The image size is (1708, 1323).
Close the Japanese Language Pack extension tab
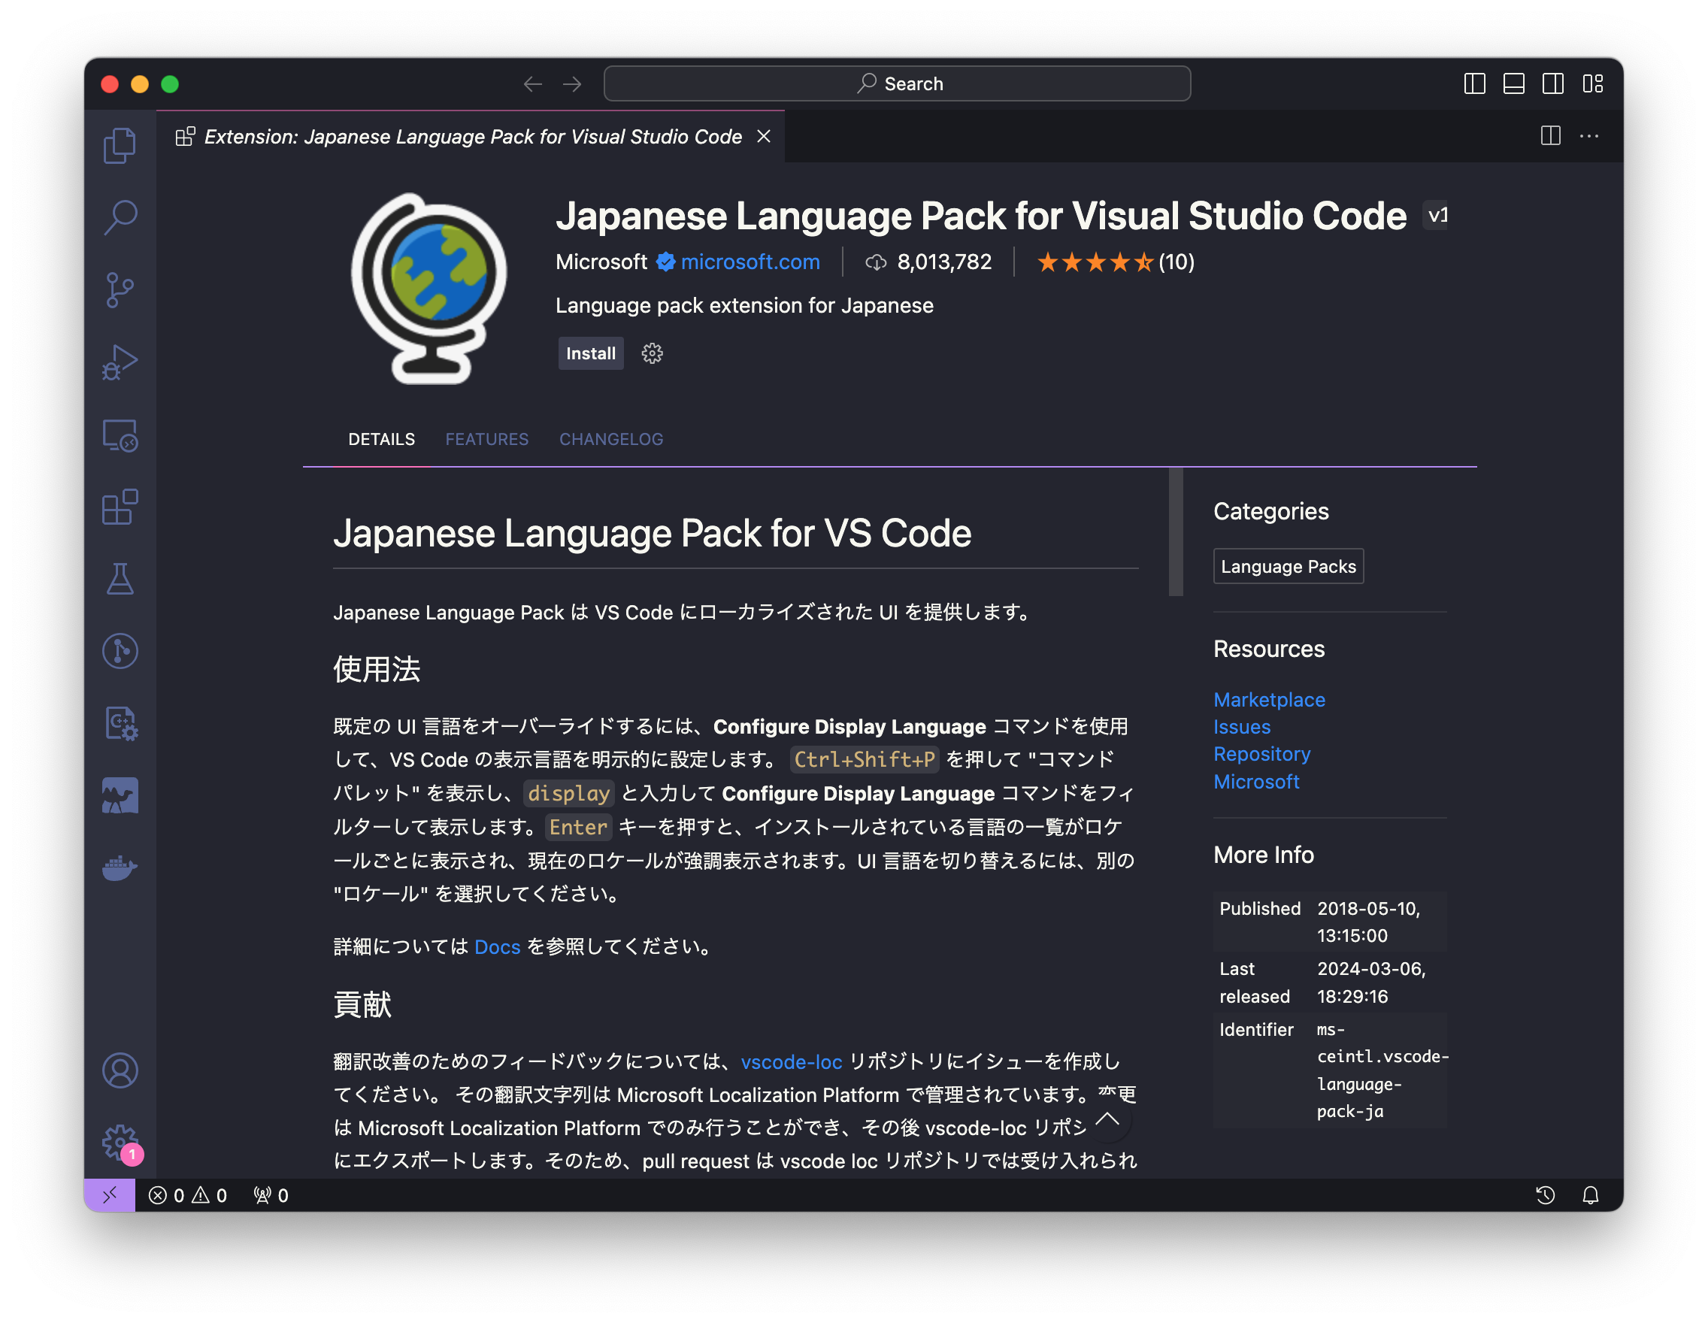764,136
